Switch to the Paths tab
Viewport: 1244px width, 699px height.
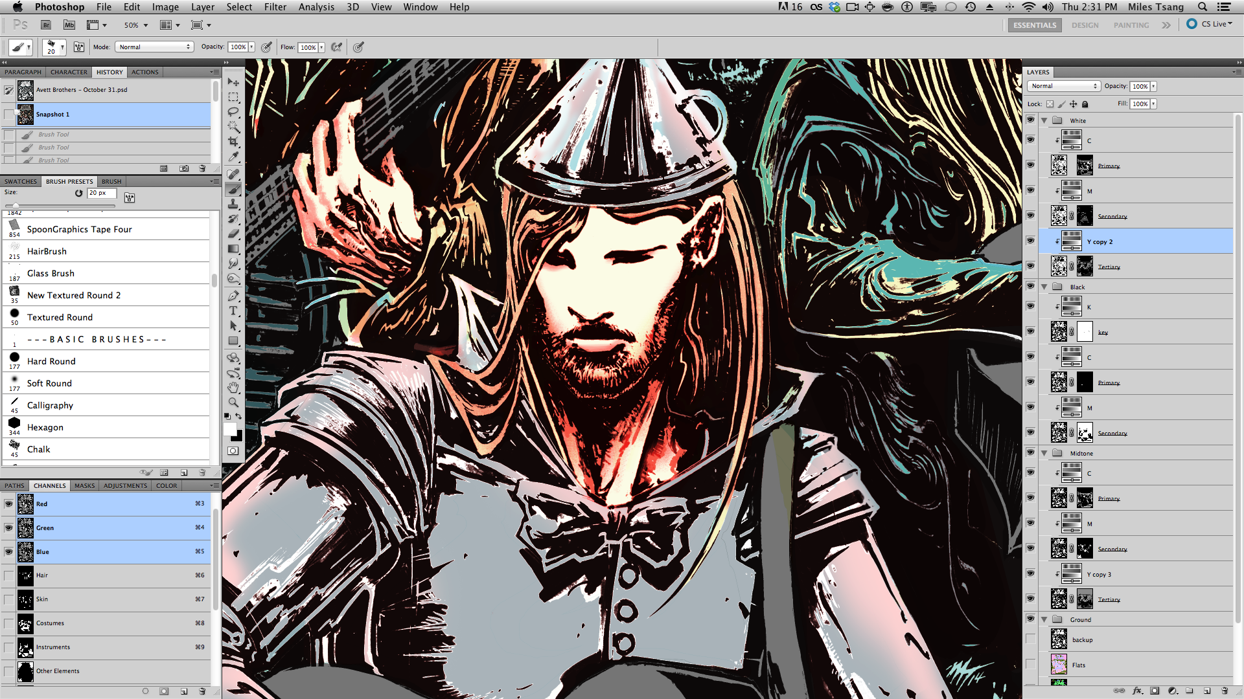pos(14,485)
